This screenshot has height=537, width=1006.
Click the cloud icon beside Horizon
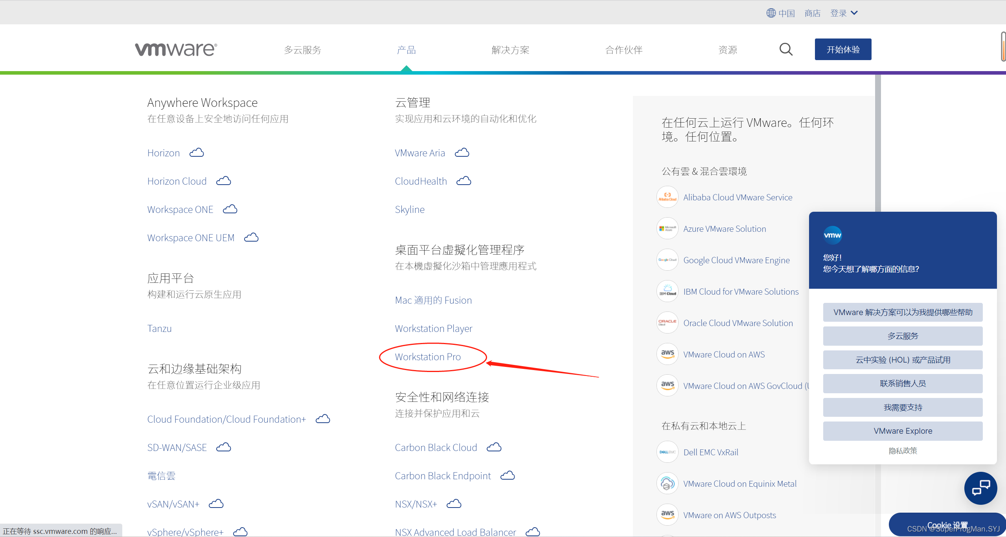pyautogui.click(x=197, y=152)
